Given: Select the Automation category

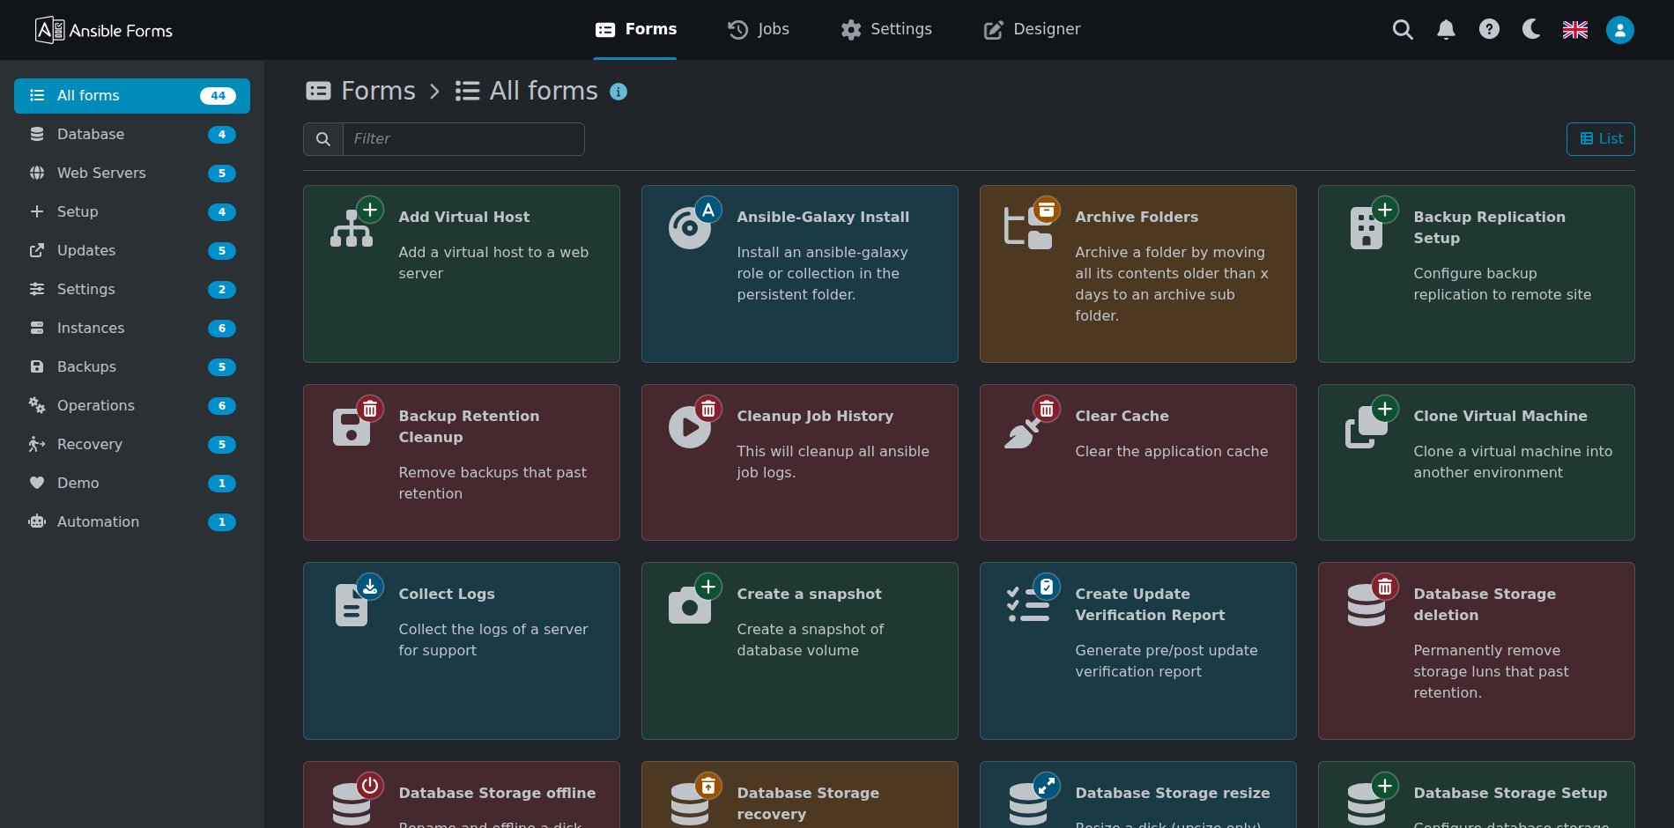Looking at the screenshot, I should pyautogui.click(x=132, y=522).
